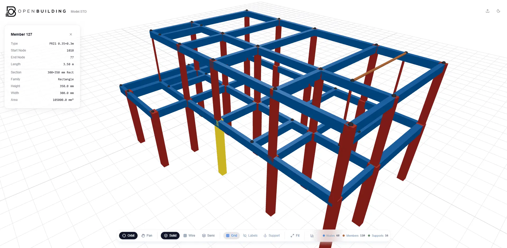Close the Member 127 panel
The image size is (507, 248).
[71, 34]
